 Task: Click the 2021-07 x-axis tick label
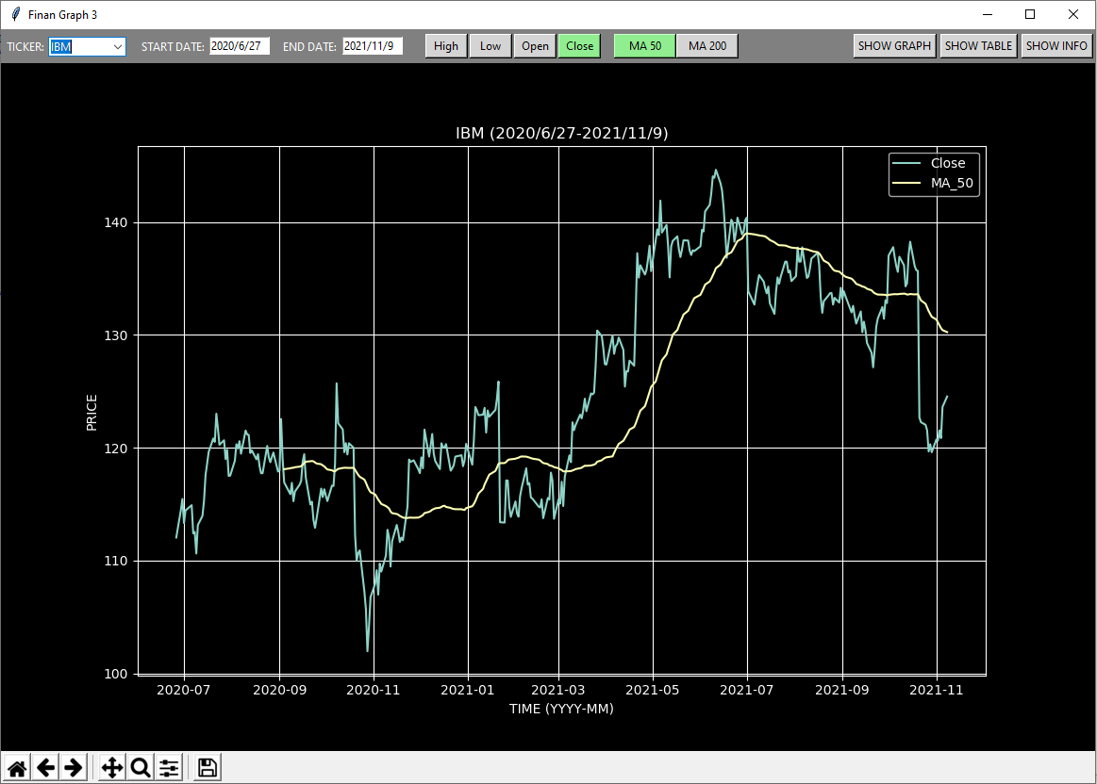pyautogui.click(x=746, y=690)
